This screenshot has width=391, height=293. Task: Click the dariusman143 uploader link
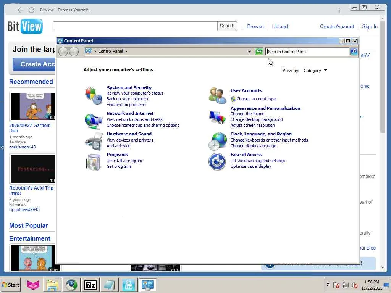[23, 147]
